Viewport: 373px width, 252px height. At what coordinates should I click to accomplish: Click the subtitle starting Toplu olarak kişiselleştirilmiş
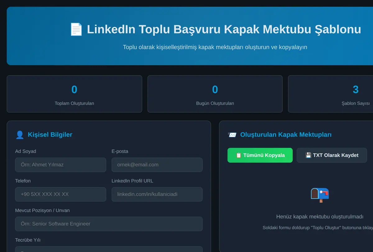coord(215,47)
